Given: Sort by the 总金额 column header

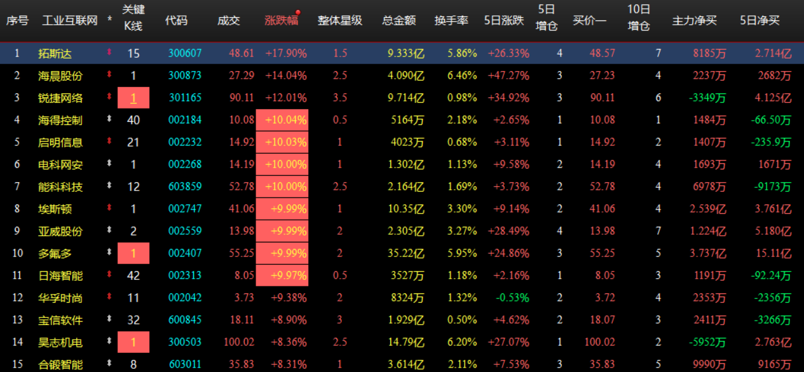Looking at the screenshot, I should point(399,20).
